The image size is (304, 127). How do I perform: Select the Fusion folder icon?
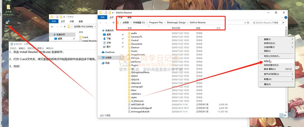(130, 51)
